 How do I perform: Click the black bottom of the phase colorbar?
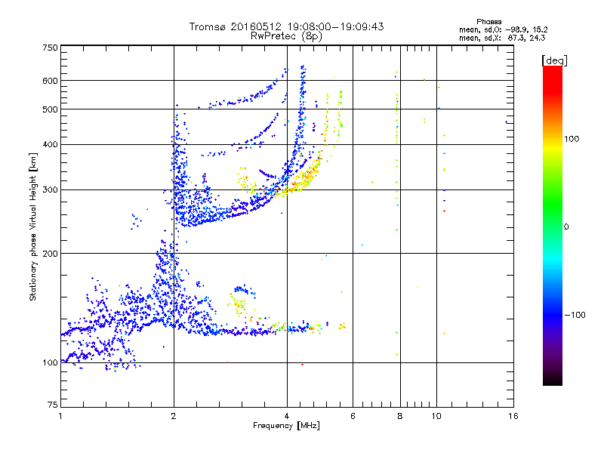click(x=553, y=381)
